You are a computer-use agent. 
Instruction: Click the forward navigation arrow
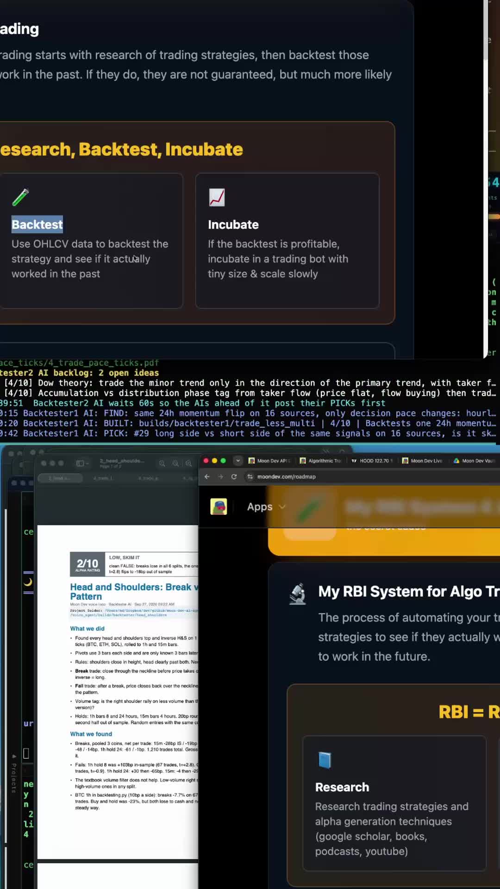(x=220, y=476)
